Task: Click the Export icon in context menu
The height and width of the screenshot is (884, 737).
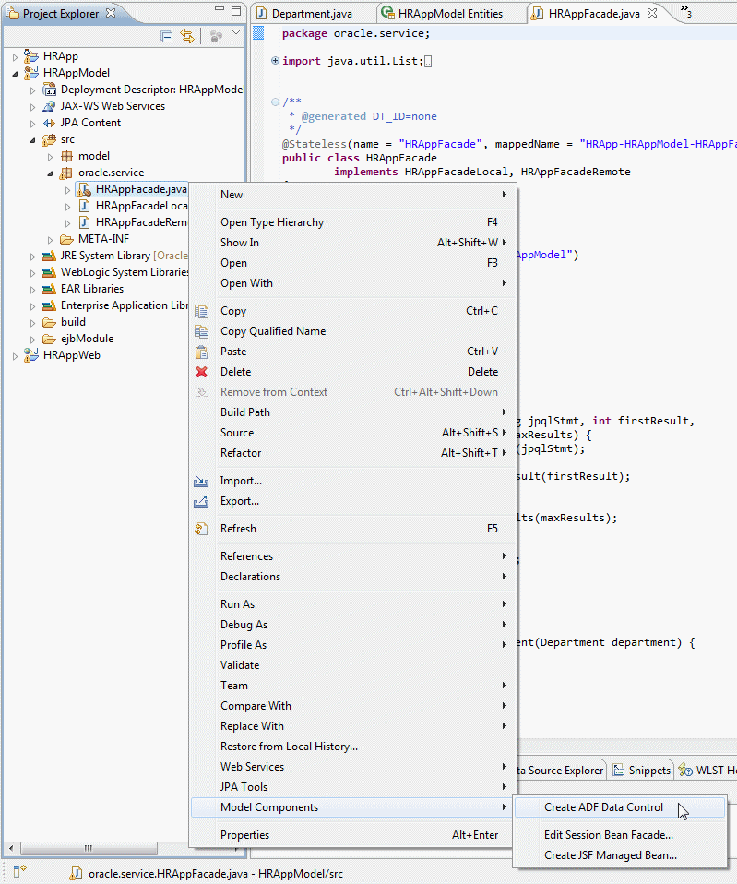Action: pyautogui.click(x=201, y=501)
